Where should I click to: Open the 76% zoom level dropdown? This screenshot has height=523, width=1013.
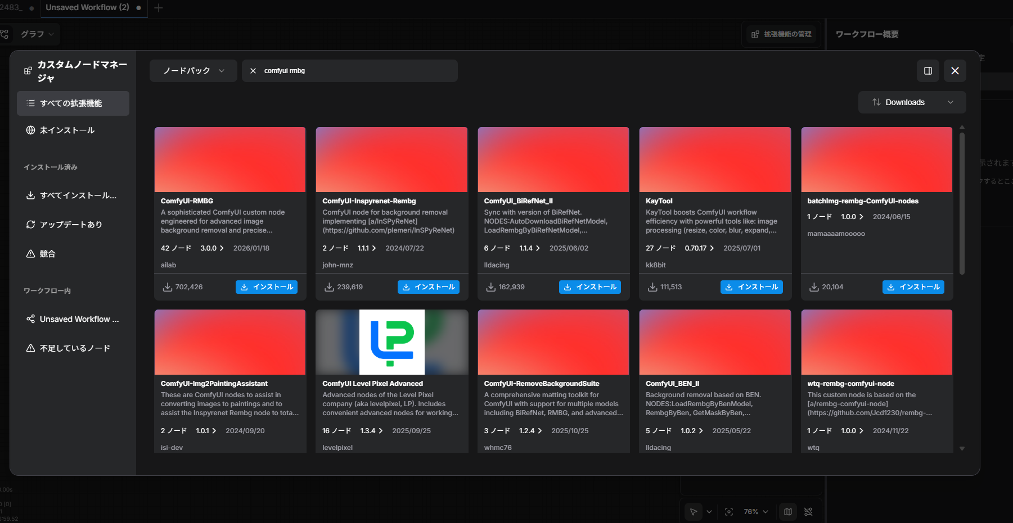(x=756, y=512)
